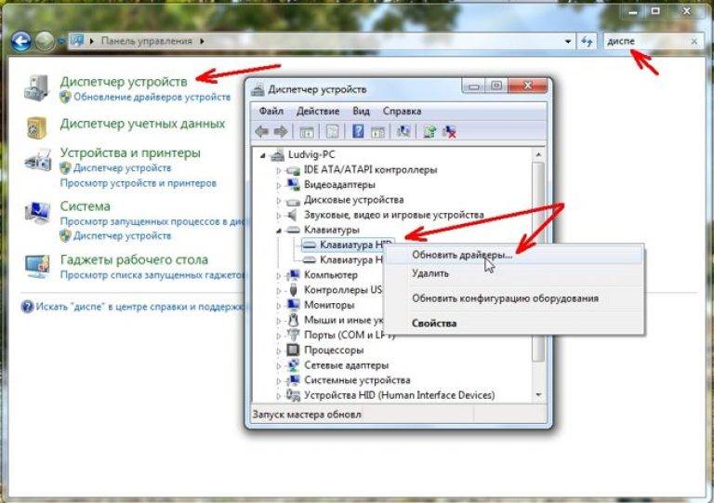The height and width of the screenshot is (503, 714).
Task: Click the Диспетчер устройств link under Система
Action: click(x=123, y=236)
